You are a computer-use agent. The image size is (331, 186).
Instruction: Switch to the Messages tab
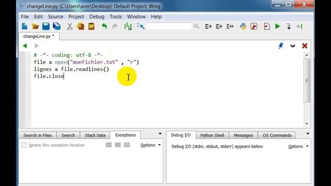click(x=244, y=135)
